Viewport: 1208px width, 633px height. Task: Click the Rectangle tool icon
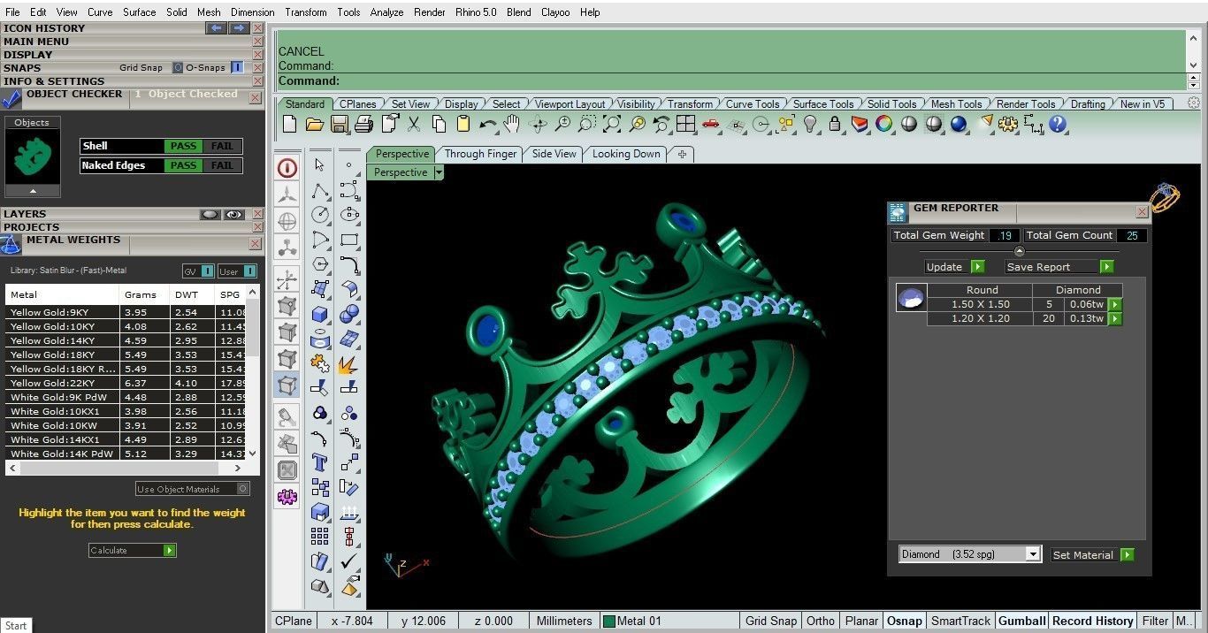pos(348,239)
